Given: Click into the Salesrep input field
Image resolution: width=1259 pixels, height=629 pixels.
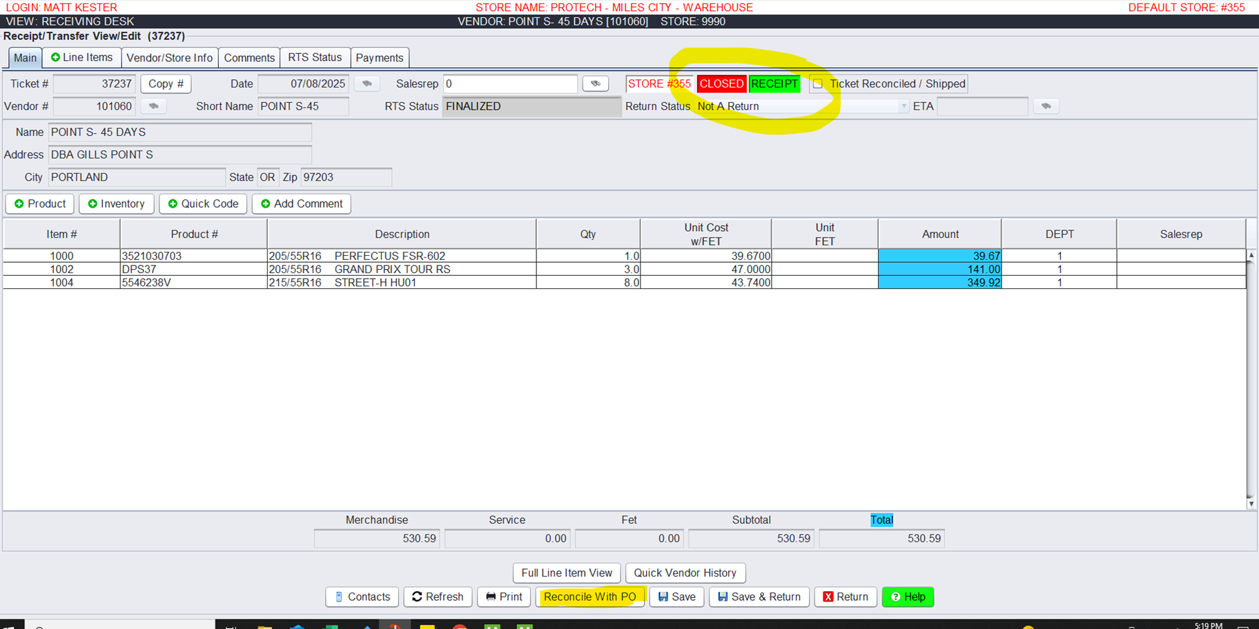Looking at the screenshot, I should pos(509,84).
